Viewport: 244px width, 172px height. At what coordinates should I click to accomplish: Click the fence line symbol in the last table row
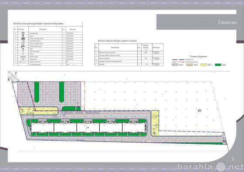tap(23, 62)
